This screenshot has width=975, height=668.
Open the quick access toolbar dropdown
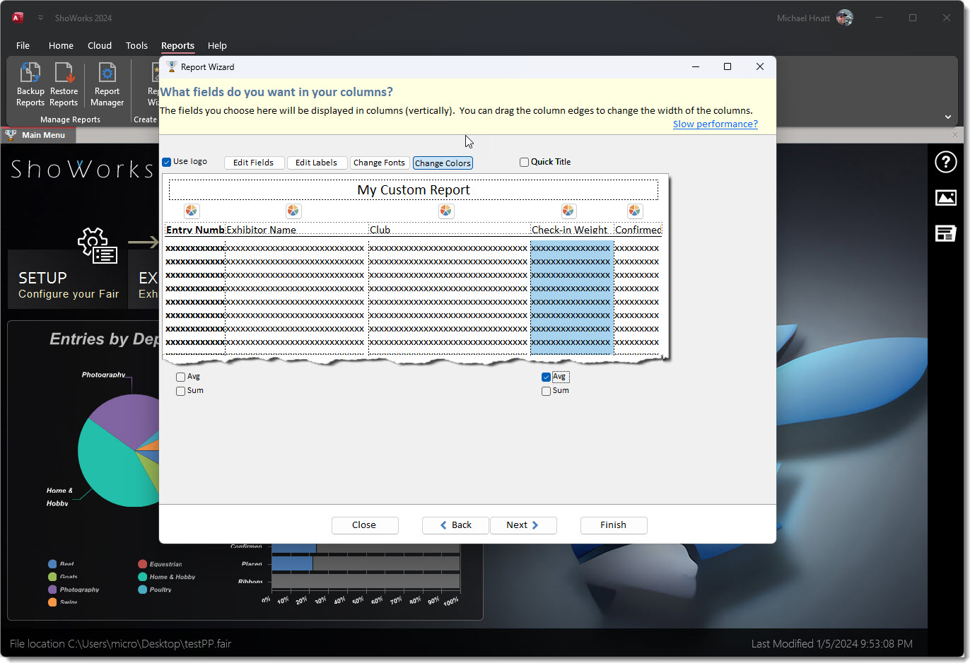(x=40, y=18)
